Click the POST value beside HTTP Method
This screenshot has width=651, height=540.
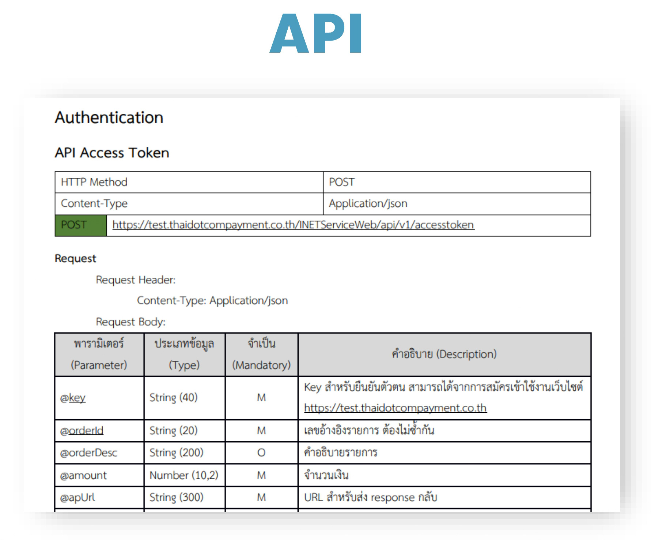click(457, 182)
